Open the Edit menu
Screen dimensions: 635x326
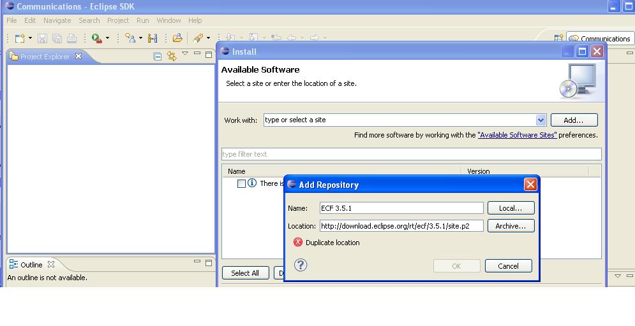click(x=30, y=20)
